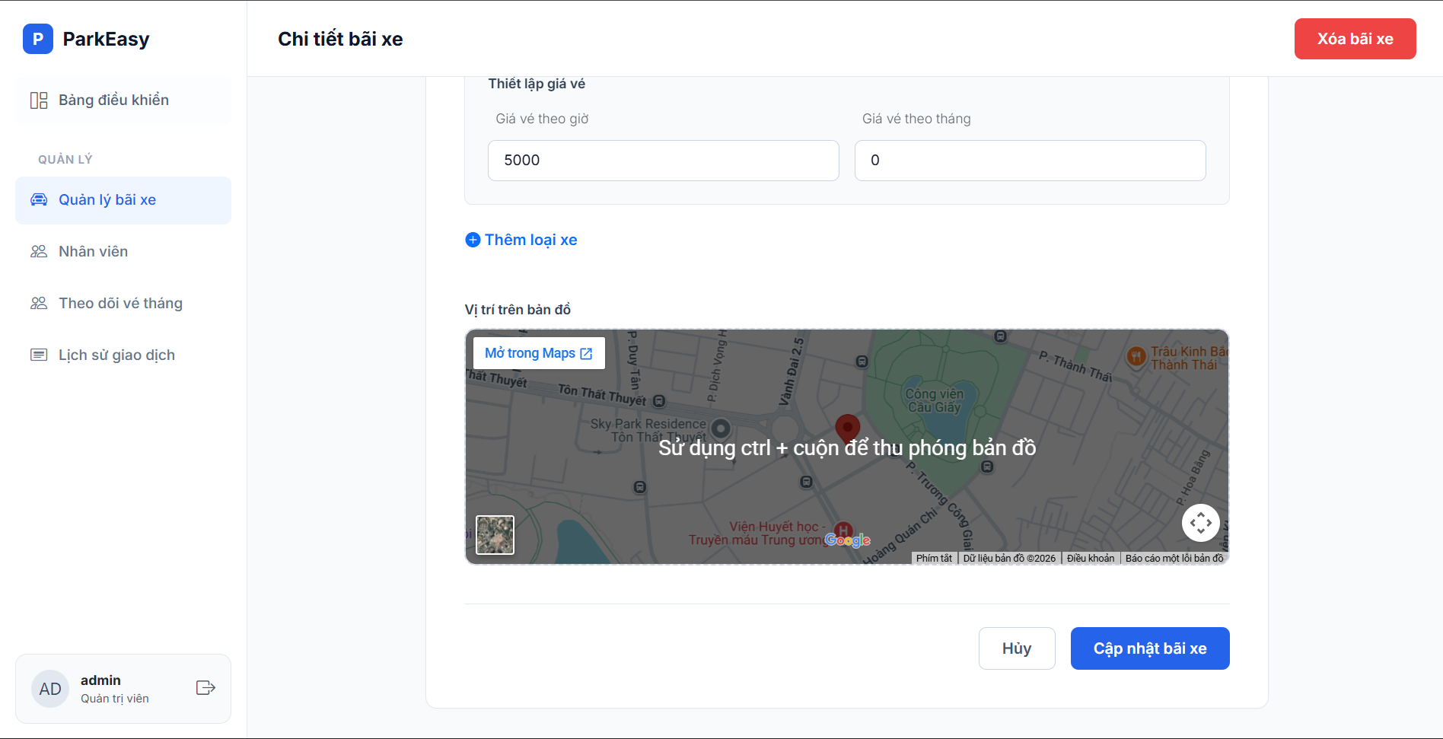Click the logout icon beside admin
The width and height of the screenshot is (1443, 739).
click(205, 688)
